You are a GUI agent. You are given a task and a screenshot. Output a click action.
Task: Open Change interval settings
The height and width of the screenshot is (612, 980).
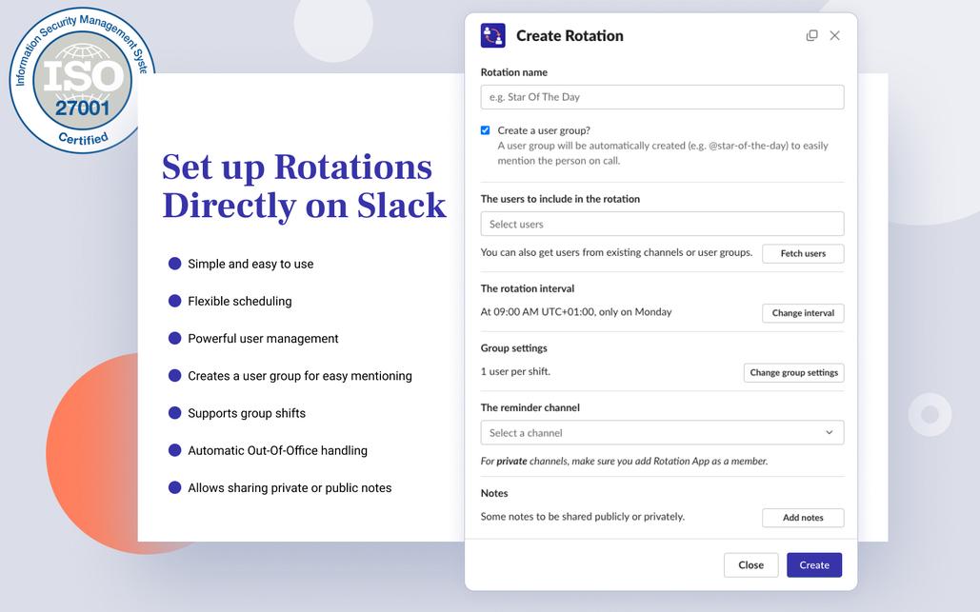(x=802, y=312)
